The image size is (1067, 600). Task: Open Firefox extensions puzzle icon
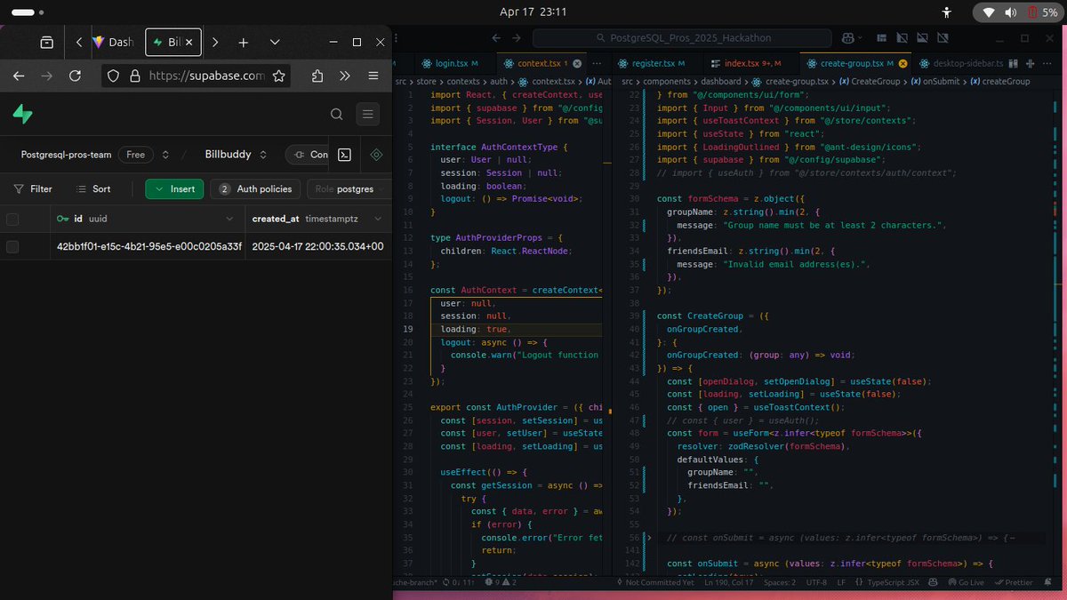click(x=317, y=76)
